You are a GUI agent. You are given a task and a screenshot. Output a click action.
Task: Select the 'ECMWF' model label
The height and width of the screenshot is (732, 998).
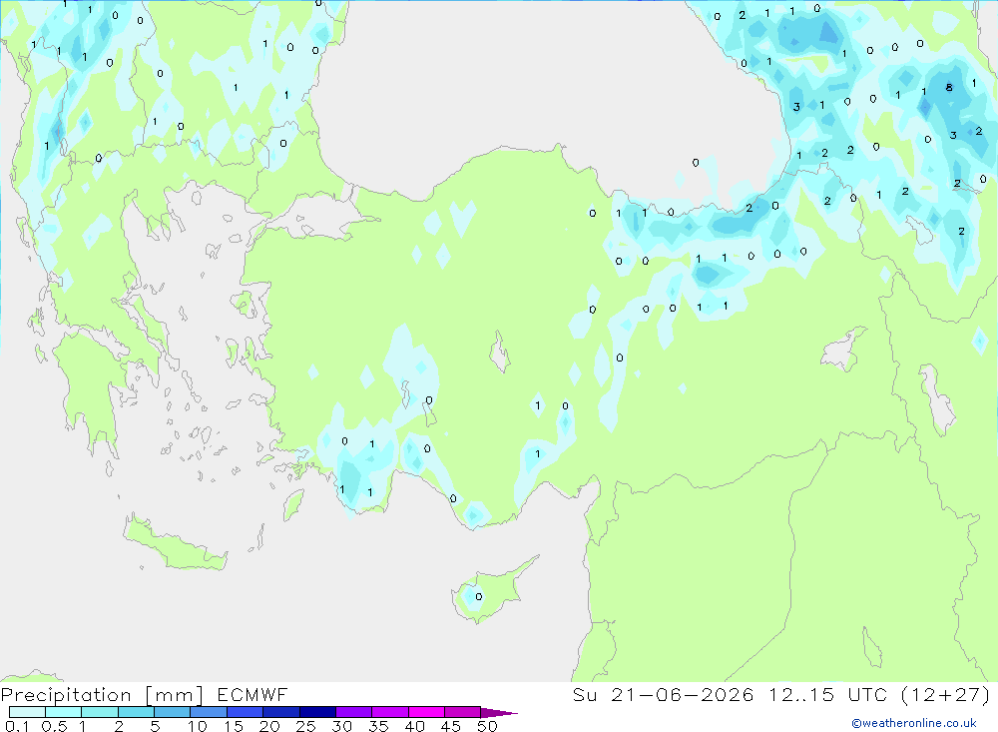pyautogui.click(x=252, y=694)
